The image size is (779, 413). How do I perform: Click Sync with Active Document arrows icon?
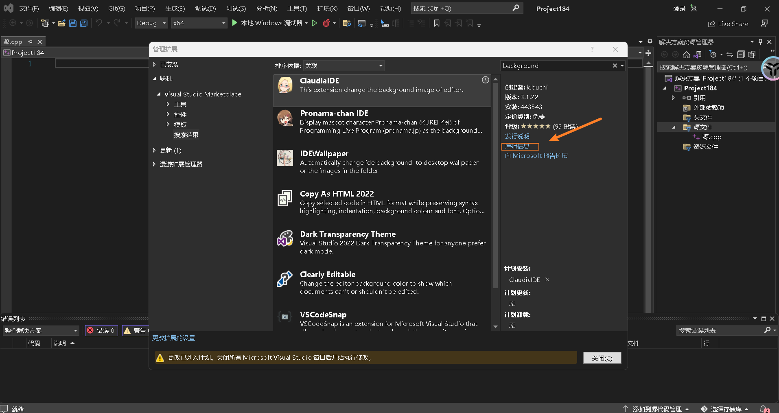click(730, 55)
